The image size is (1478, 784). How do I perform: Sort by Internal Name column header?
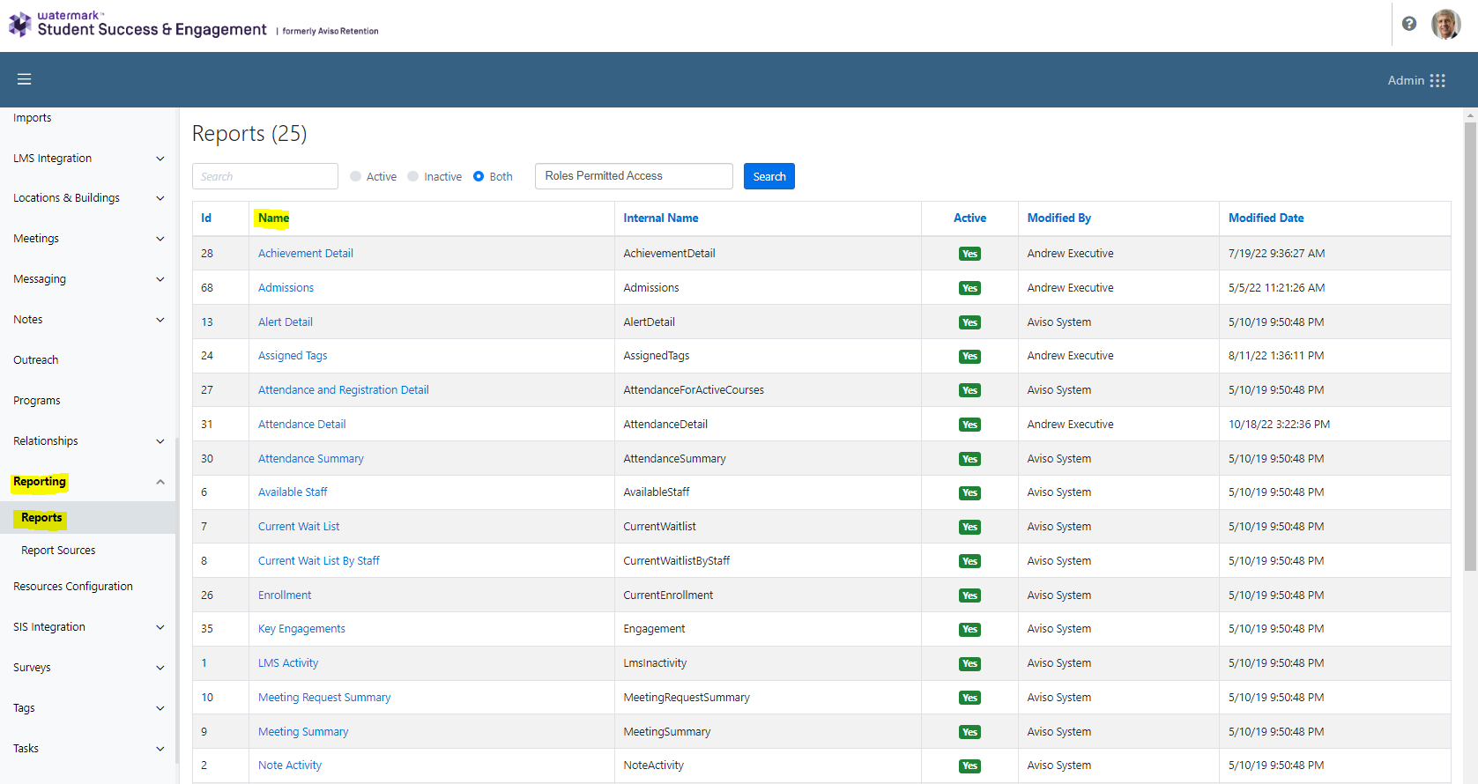[661, 218]
